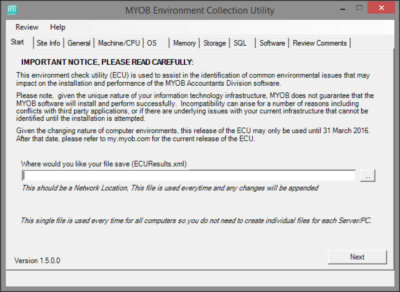Go to the OS tab

pos(152,43)
